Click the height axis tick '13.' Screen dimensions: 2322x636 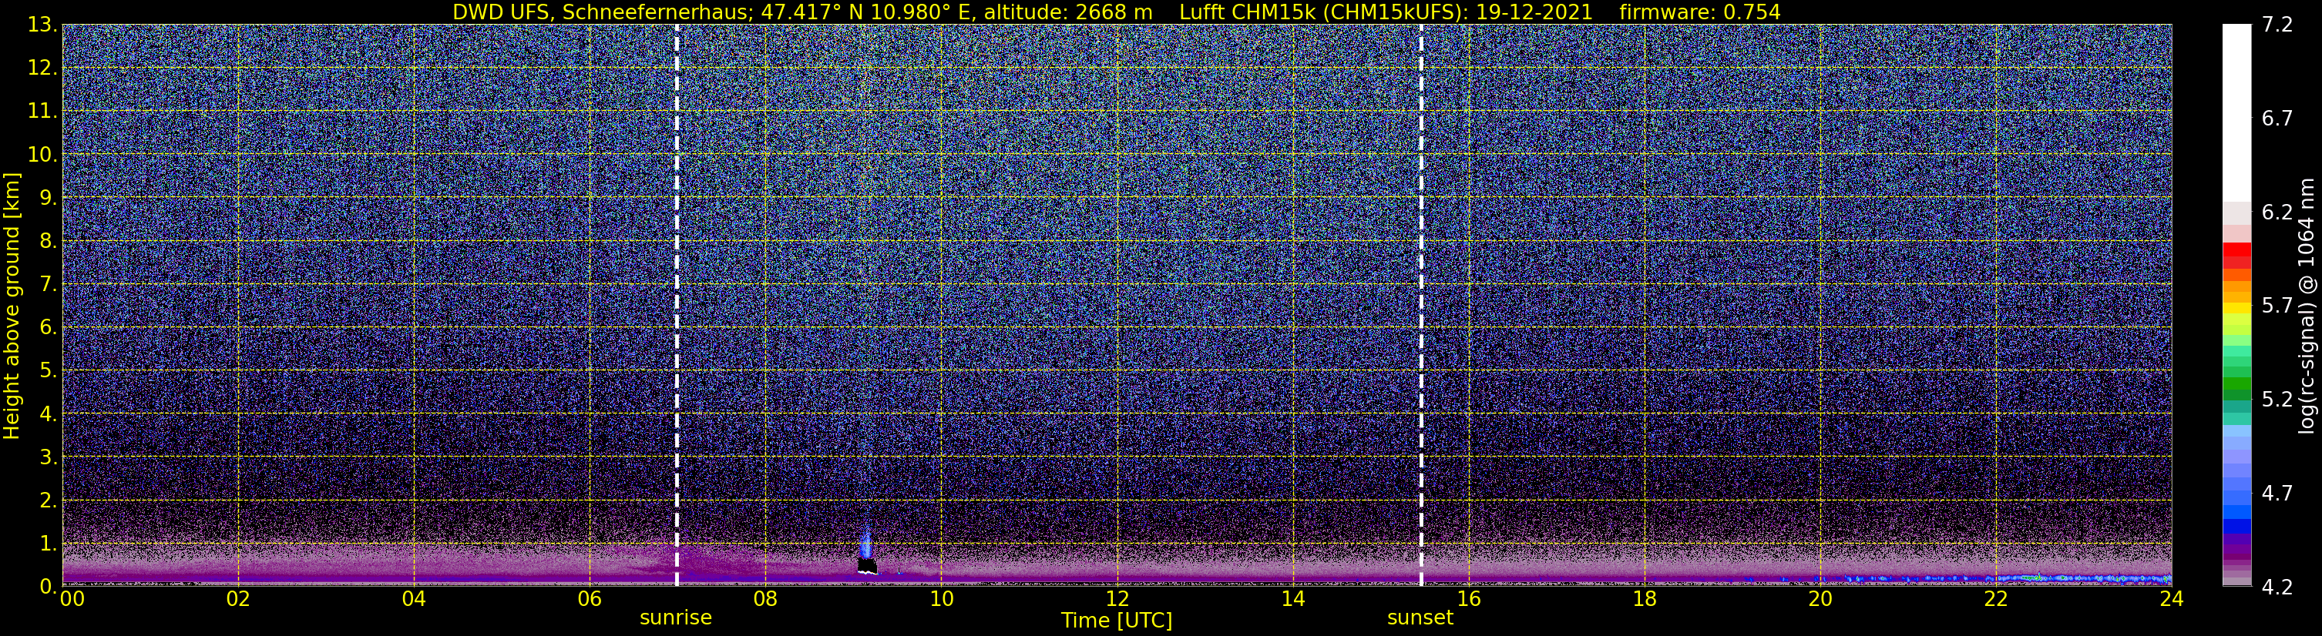[42, 25]
